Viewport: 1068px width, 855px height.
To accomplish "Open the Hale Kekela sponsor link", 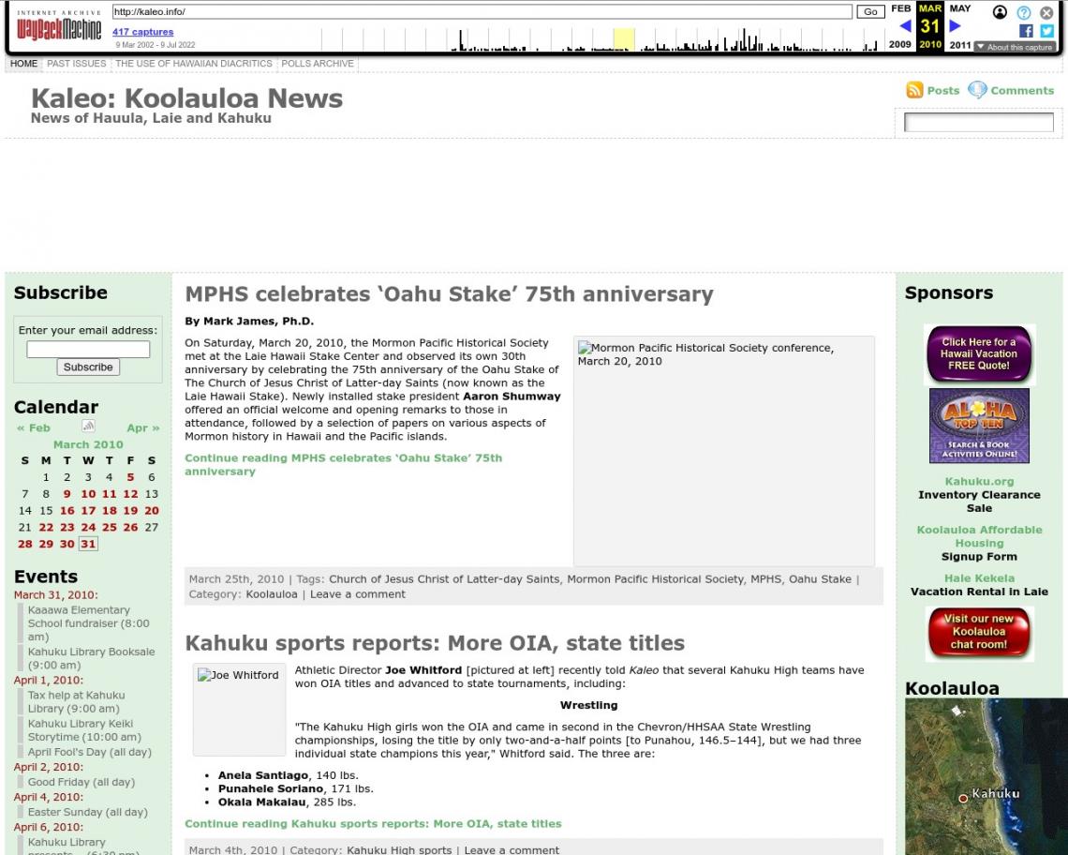I will tap(979, 578).
